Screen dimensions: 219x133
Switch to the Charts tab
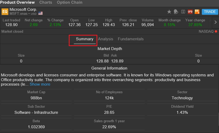(x=46, y=2)
